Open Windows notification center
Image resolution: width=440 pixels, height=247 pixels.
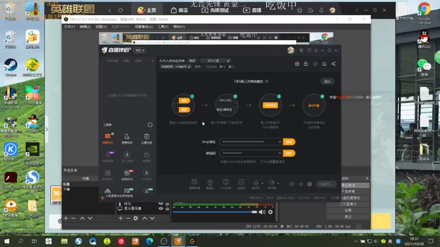click(431, 241)
